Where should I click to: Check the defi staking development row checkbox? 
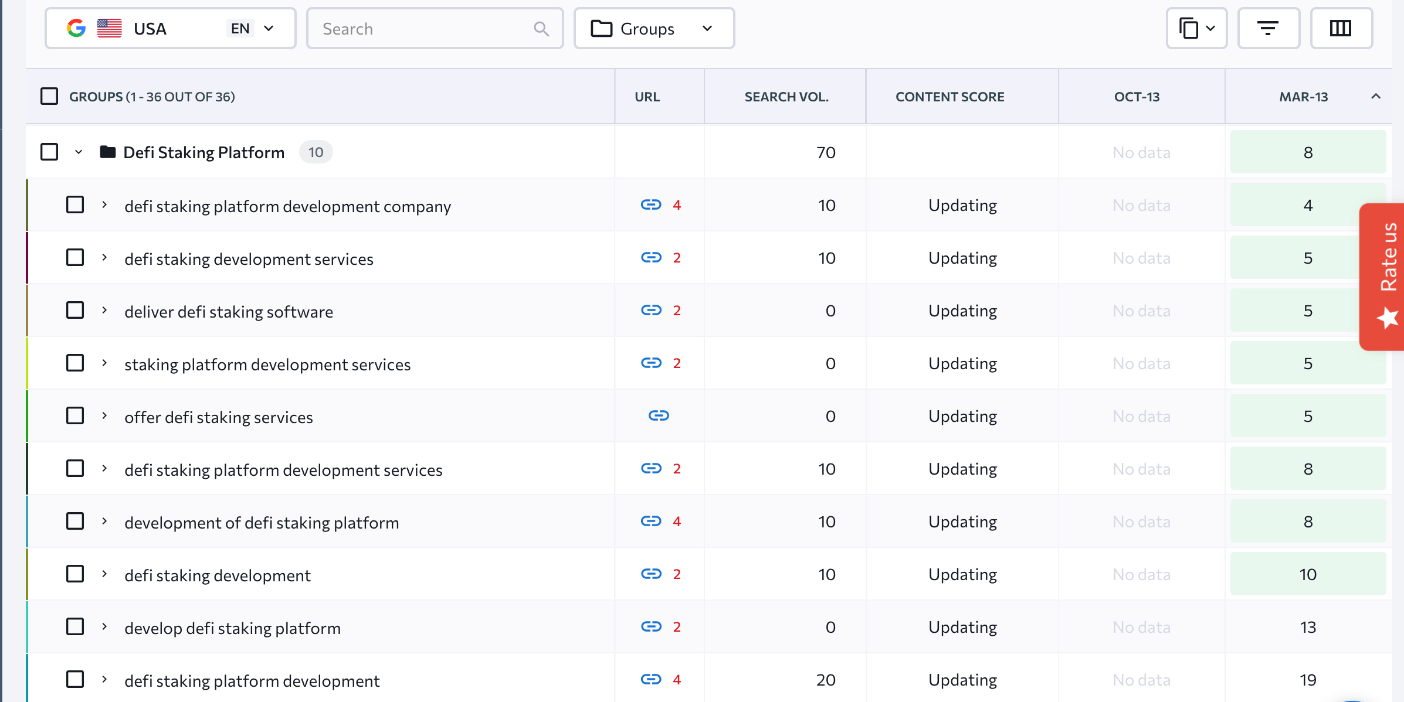click(75, 574)
